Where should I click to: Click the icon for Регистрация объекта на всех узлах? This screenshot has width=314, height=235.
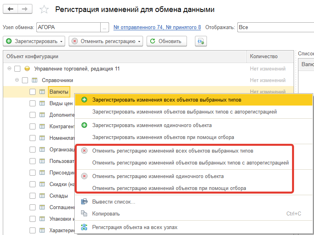pyautogui.click(x=84, y=227)
